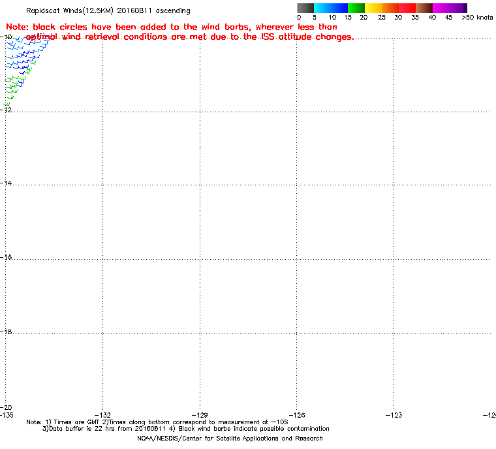Screen dimensions: 496x449
Task: Click the '45' label under the color bar
Action: pyautogui.click(x=448, y=18)
